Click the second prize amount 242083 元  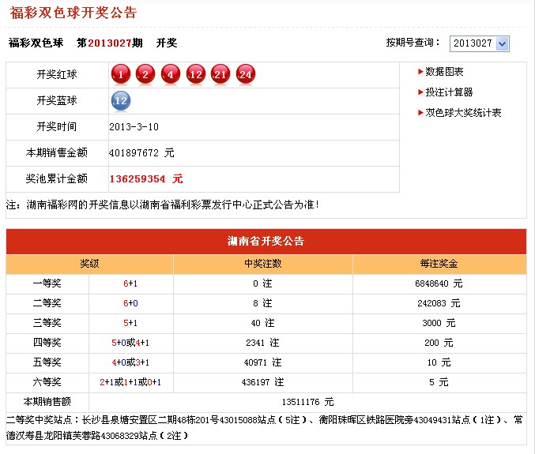point(439,303)
